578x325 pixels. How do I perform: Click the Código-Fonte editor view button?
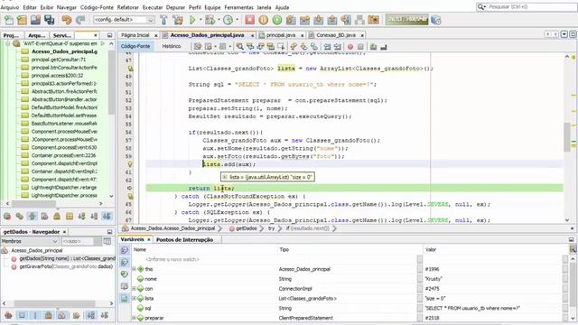(135, 46)
